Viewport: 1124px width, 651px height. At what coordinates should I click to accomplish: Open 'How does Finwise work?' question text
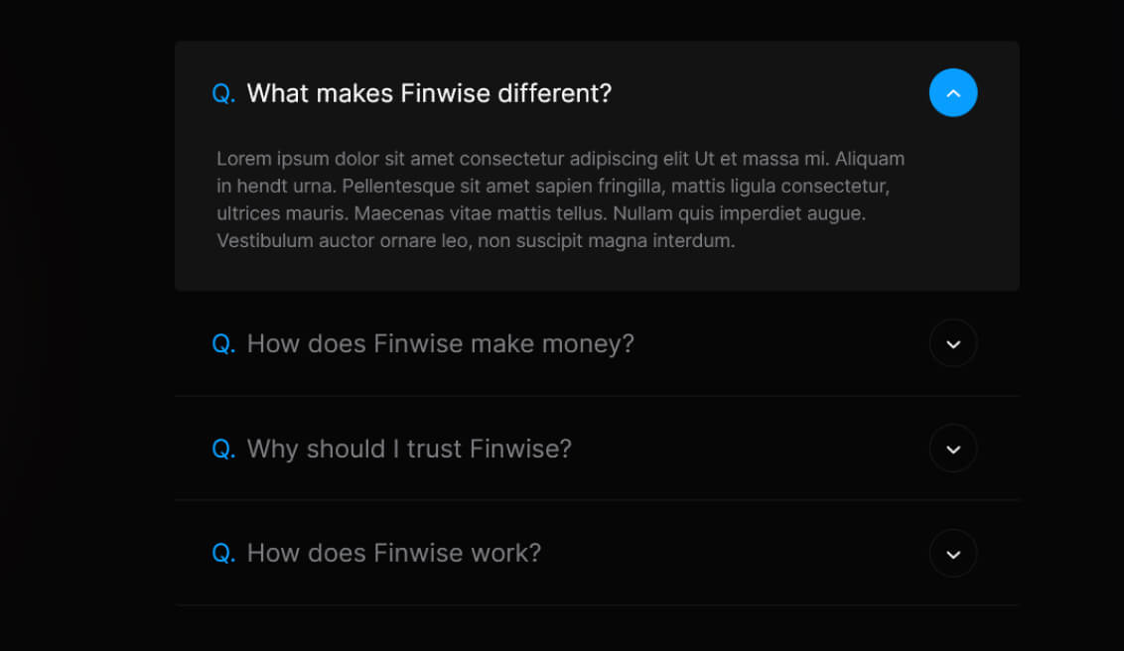click(x=394, y=553)
